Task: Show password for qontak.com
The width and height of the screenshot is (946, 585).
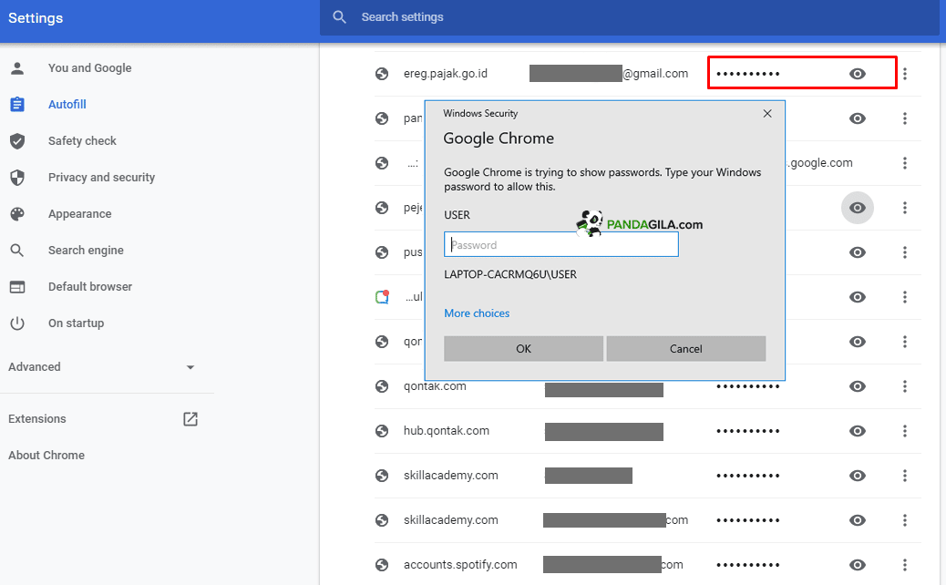Action: 858,386
